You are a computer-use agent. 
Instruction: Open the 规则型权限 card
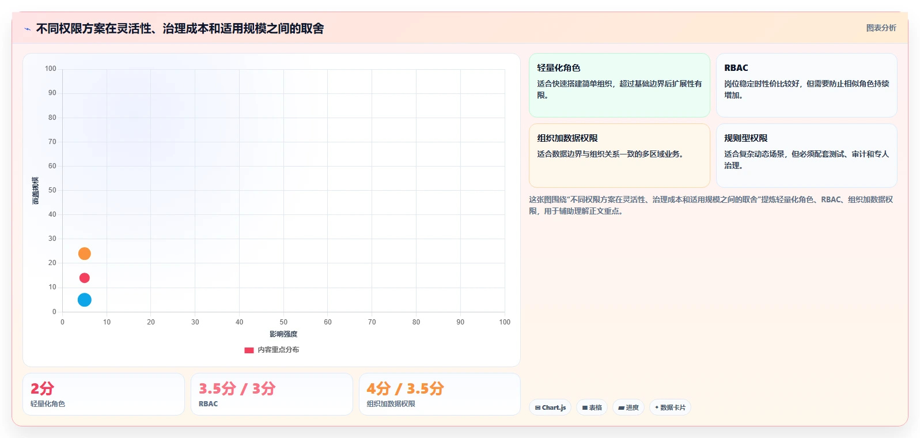pos(807,156)
